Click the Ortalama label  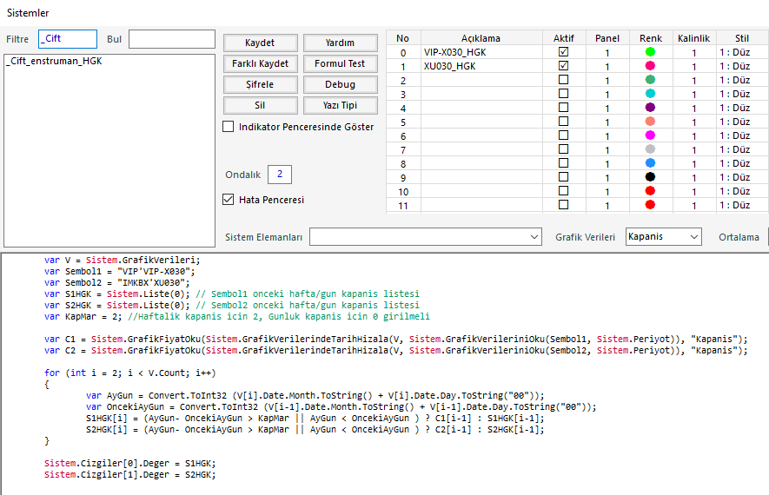[x=739, y=237]
